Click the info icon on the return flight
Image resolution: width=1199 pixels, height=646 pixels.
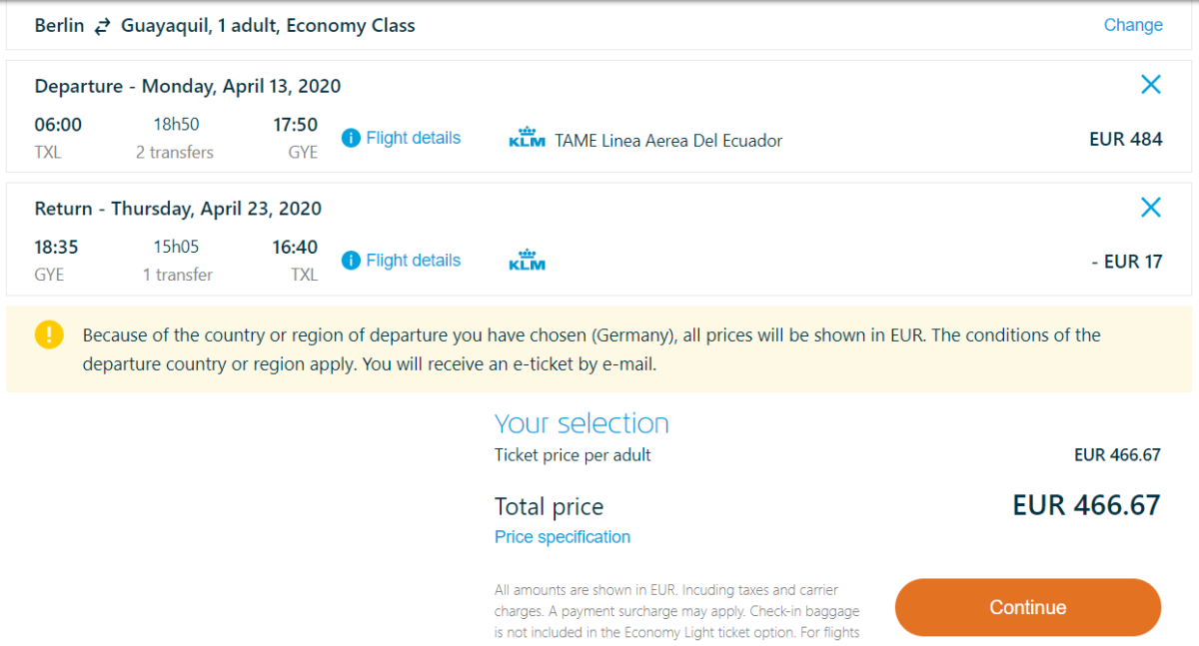point(351,261)
